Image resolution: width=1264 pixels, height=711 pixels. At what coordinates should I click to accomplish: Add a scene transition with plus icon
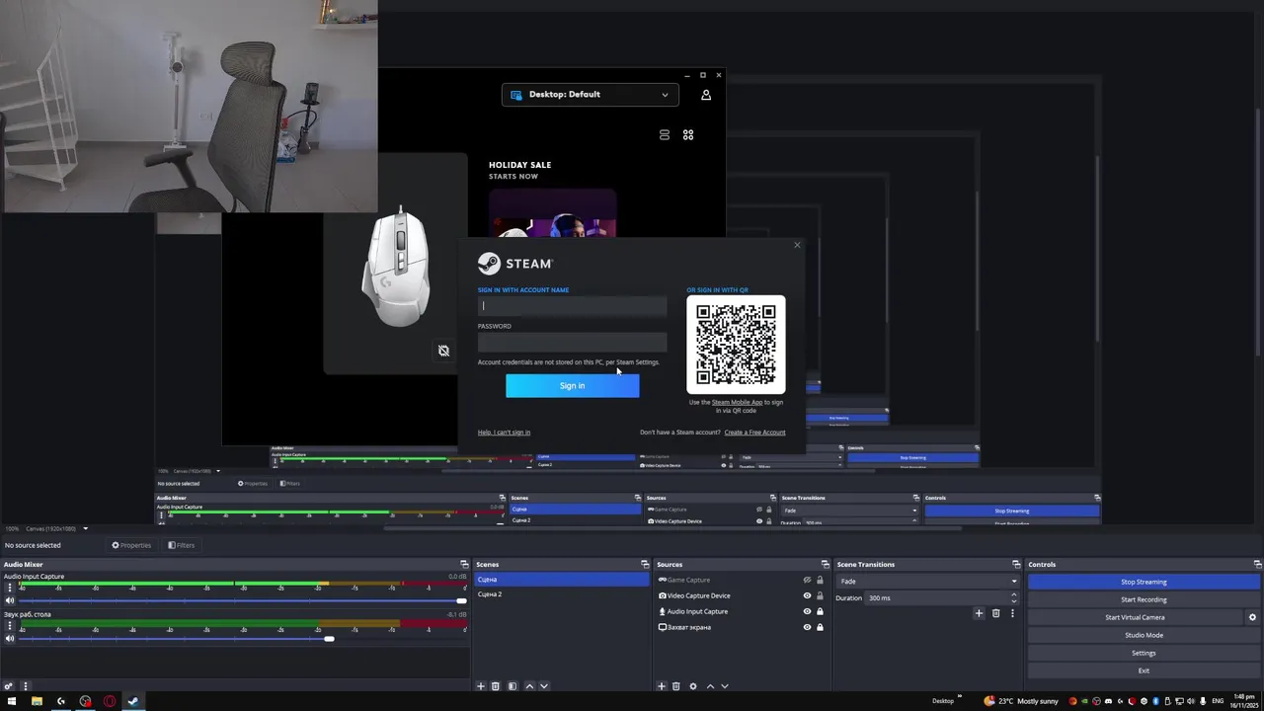coord(979,613)
